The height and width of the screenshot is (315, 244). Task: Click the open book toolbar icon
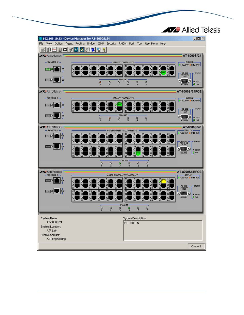(49, 50)
